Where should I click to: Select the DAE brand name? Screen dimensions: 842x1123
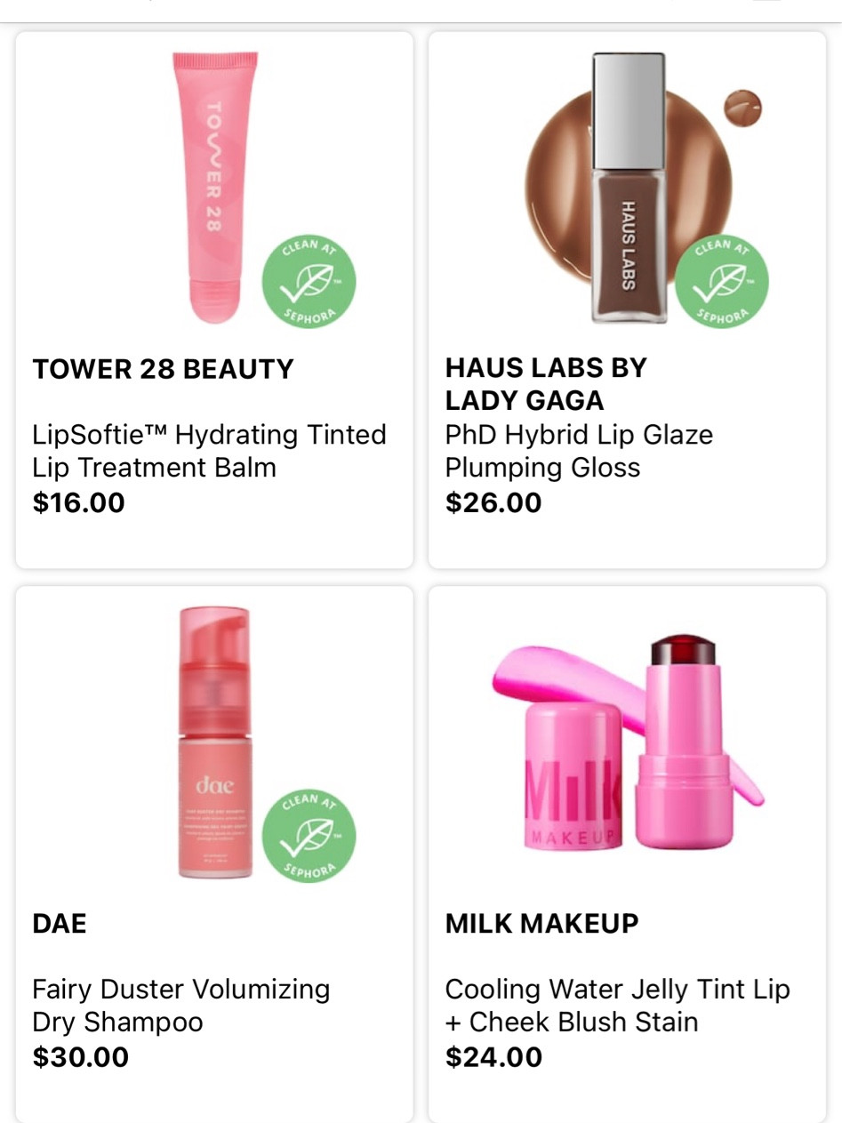click(x=60, y=924)
